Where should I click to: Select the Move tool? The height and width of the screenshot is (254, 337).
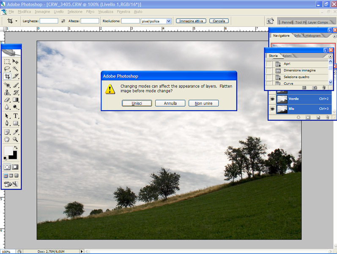16,62
